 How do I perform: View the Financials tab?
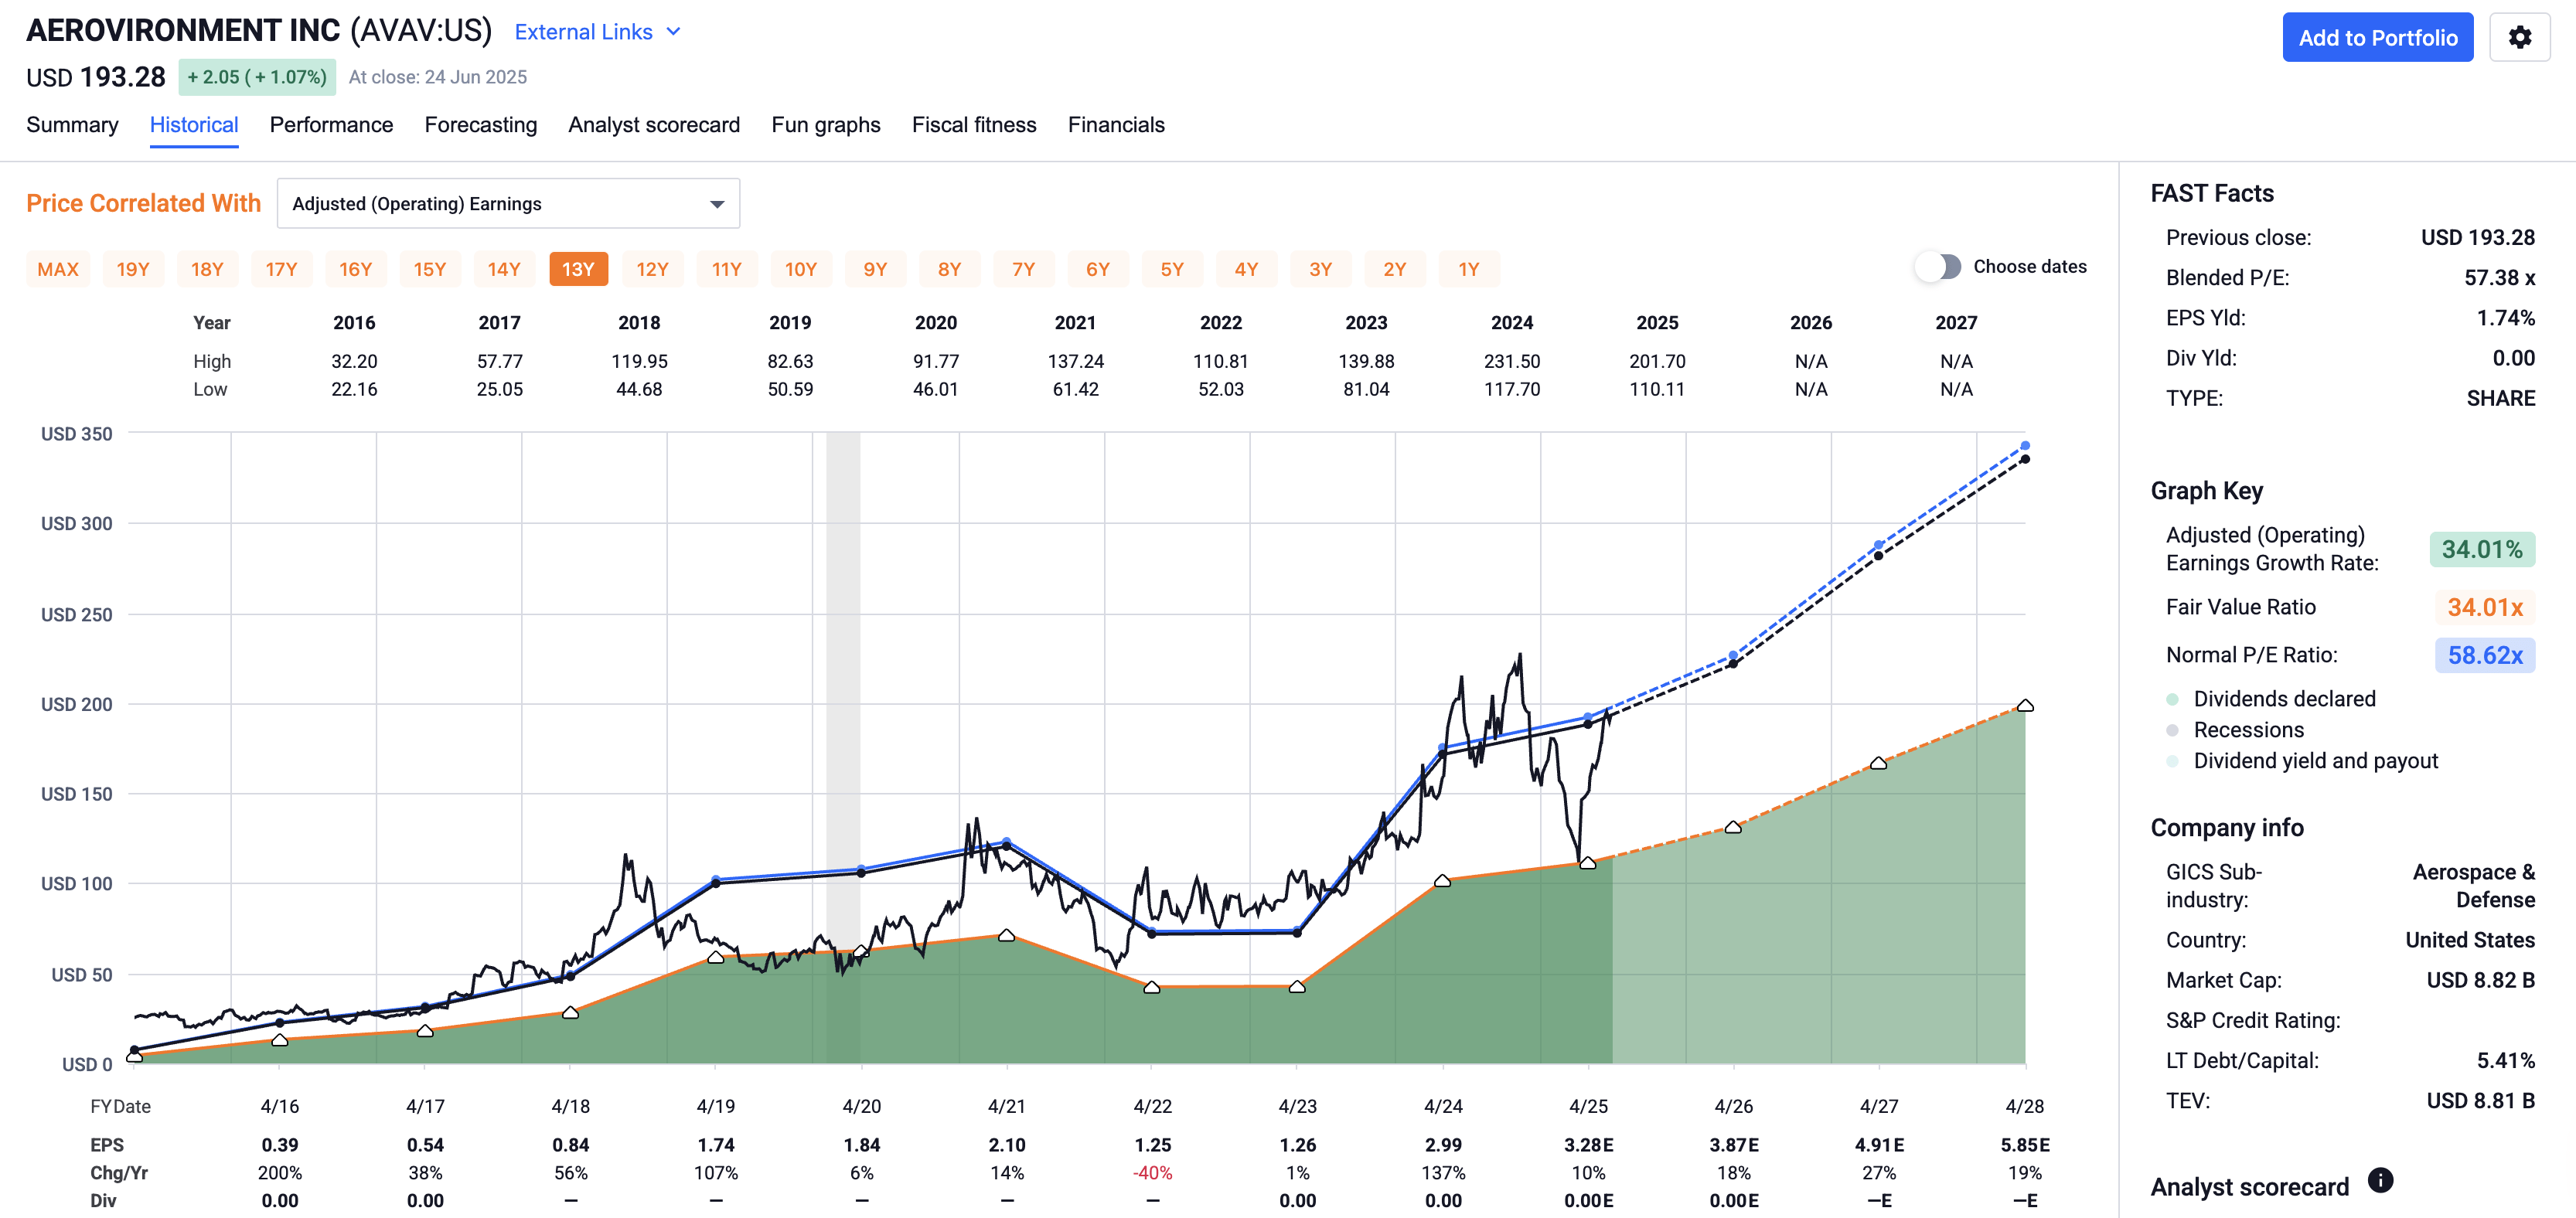[x=1116, y=125]
